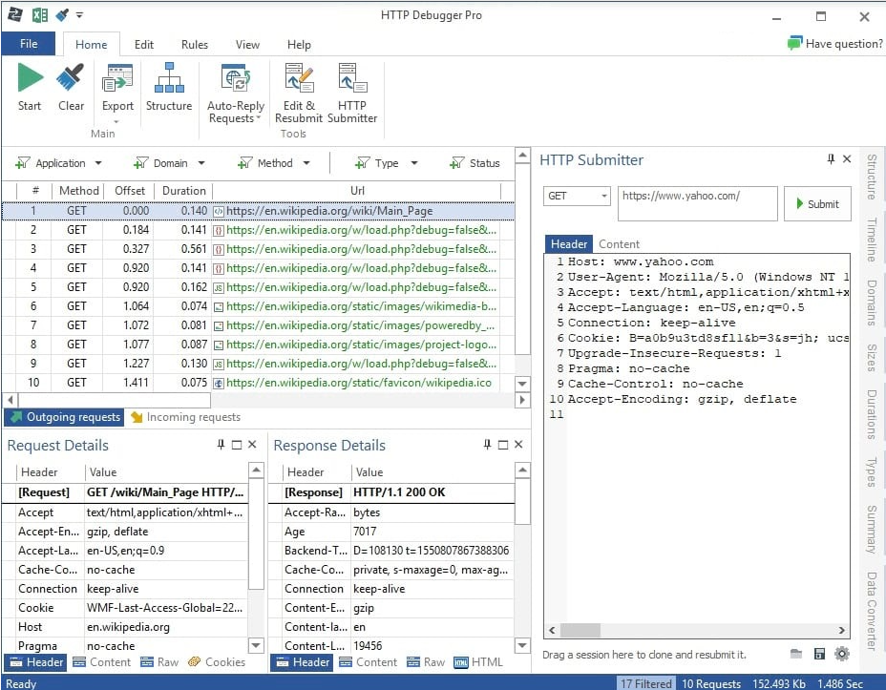Launch the HTTP Submitter tool
The height and width of the screenshot is (690, 886).
[352, 79]
